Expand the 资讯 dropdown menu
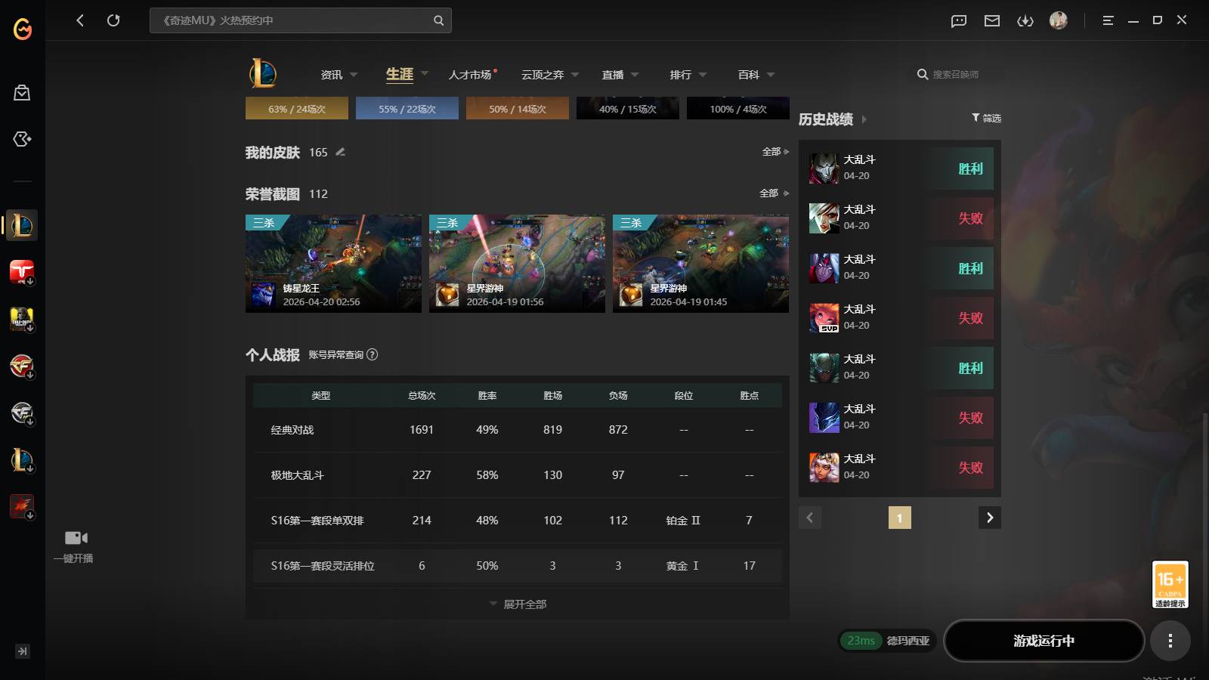Screen dimensions: 1209x680 tap(354, 75)
